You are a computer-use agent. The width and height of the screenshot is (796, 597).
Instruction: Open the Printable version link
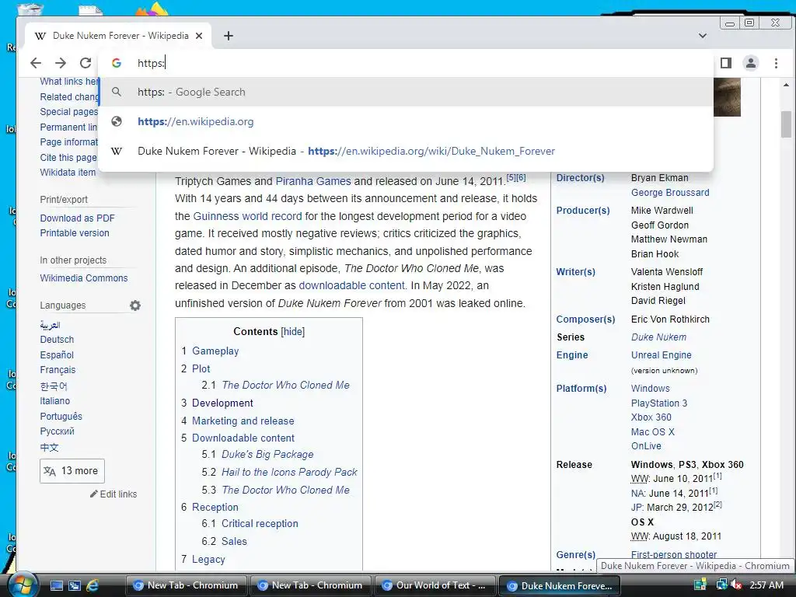75,233
